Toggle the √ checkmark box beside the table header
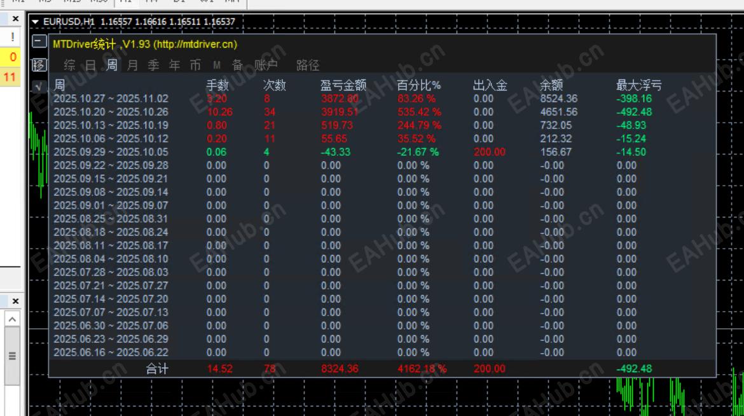Image resolution: width=744 pixels, height=416 pixels. point(38,87)
